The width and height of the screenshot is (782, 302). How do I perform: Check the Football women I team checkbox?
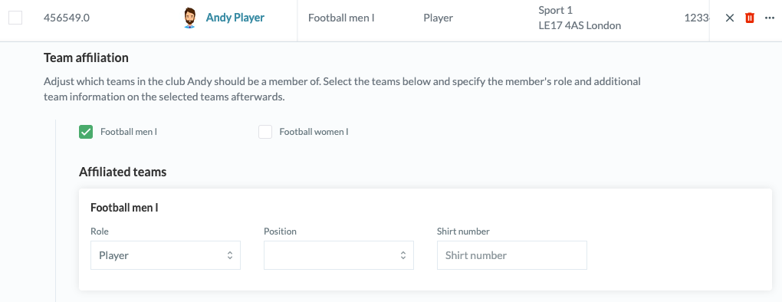265,132
